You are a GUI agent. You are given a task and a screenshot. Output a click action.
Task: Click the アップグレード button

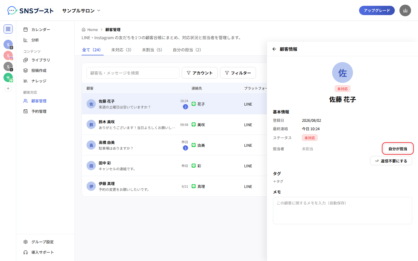point(377,10)
